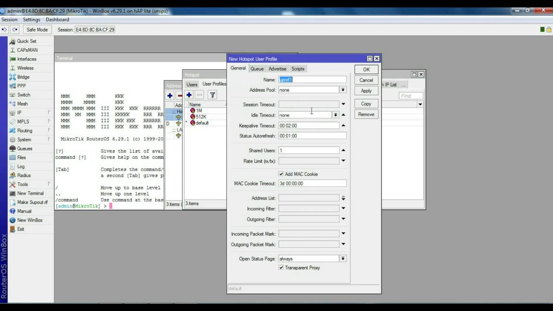Expand the Rate Limit (rx/tx) field
The image size is (553, 311).
point(343,161)
